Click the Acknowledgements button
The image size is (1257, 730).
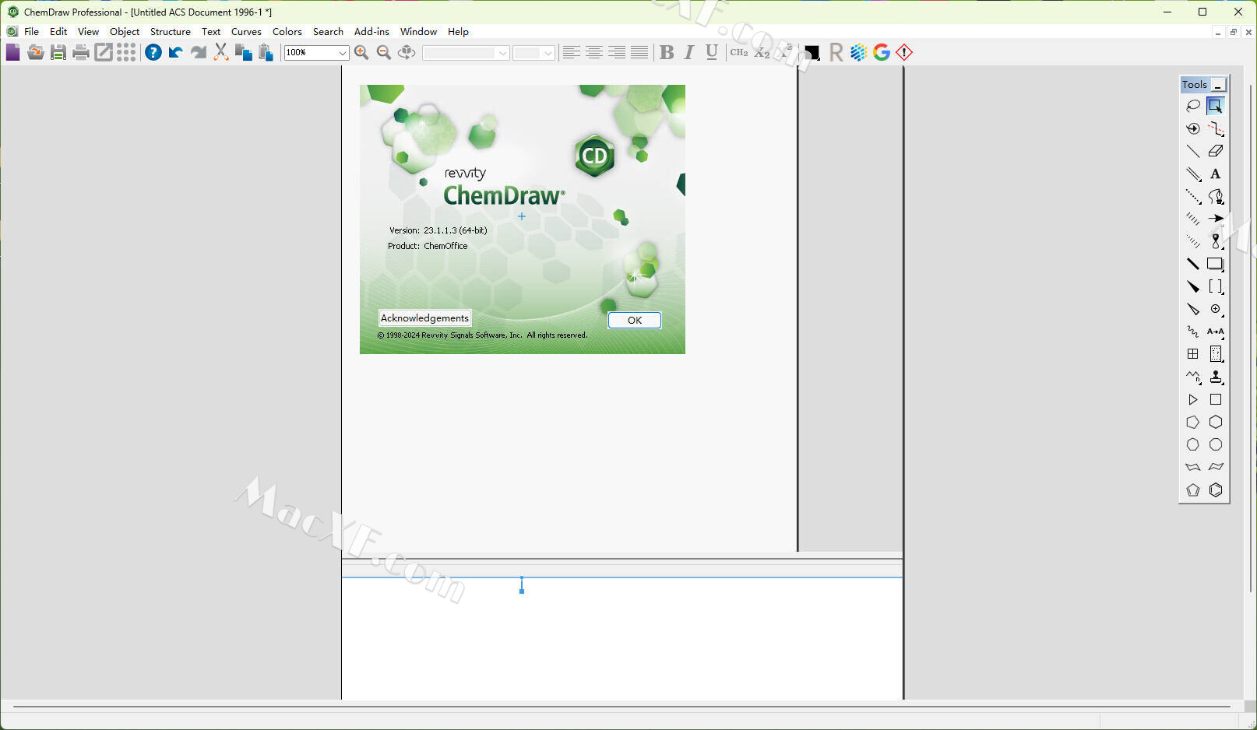pos(424,318)
